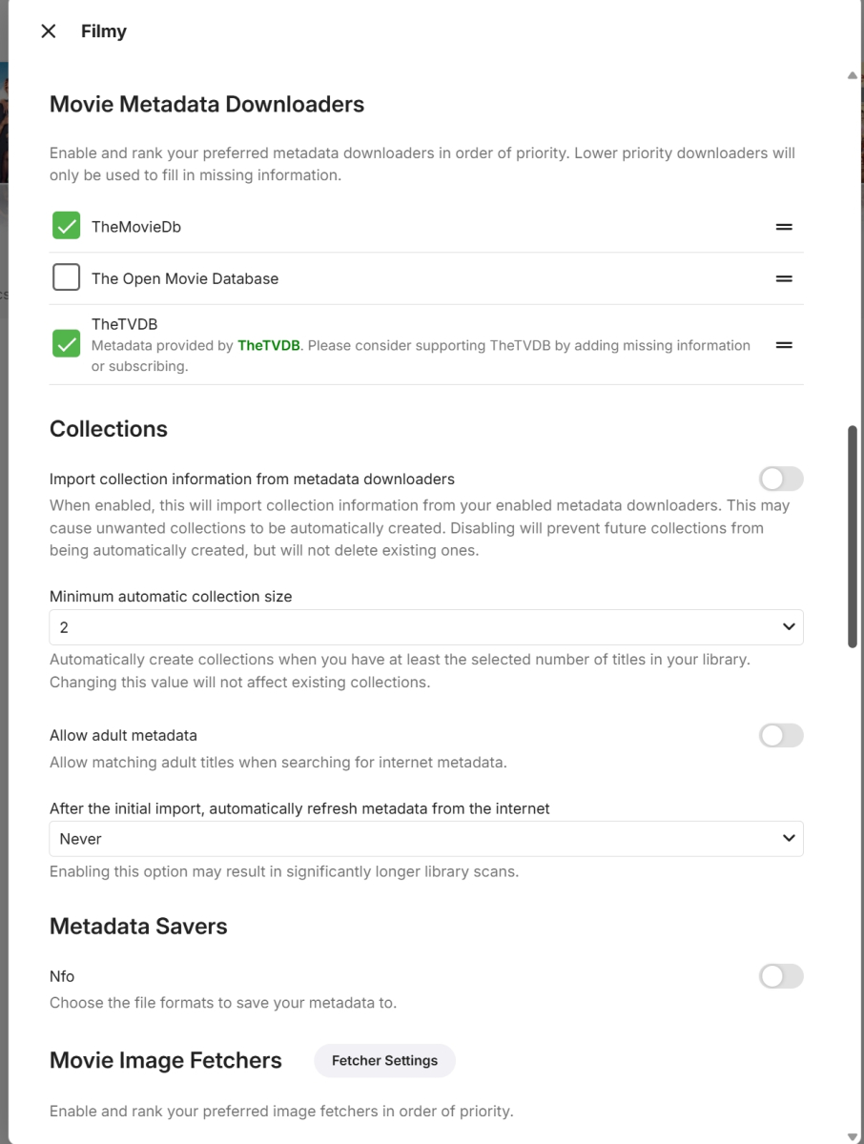Viewport: 864px width, 1144px height.
Task: Click the chevron of the collection size dropdown
Action: (789, 627)
